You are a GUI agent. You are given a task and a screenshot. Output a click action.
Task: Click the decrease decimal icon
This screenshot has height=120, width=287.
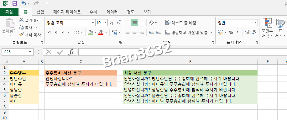point(254,32)
